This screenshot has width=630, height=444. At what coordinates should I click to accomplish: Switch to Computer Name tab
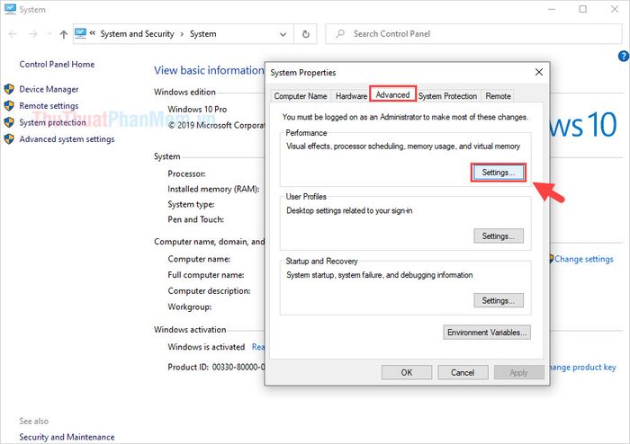tap(300, 96)
